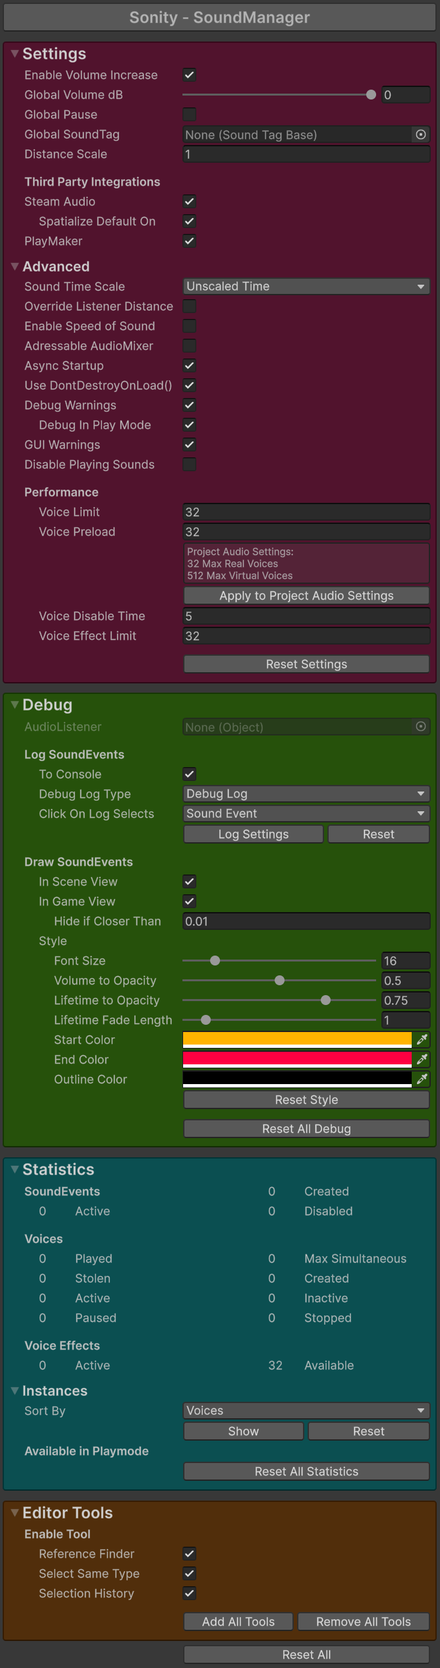Screen dimensions: 440x1668
Task: Open the Global SoundTag object picker
Action: (x=421, y=134)
